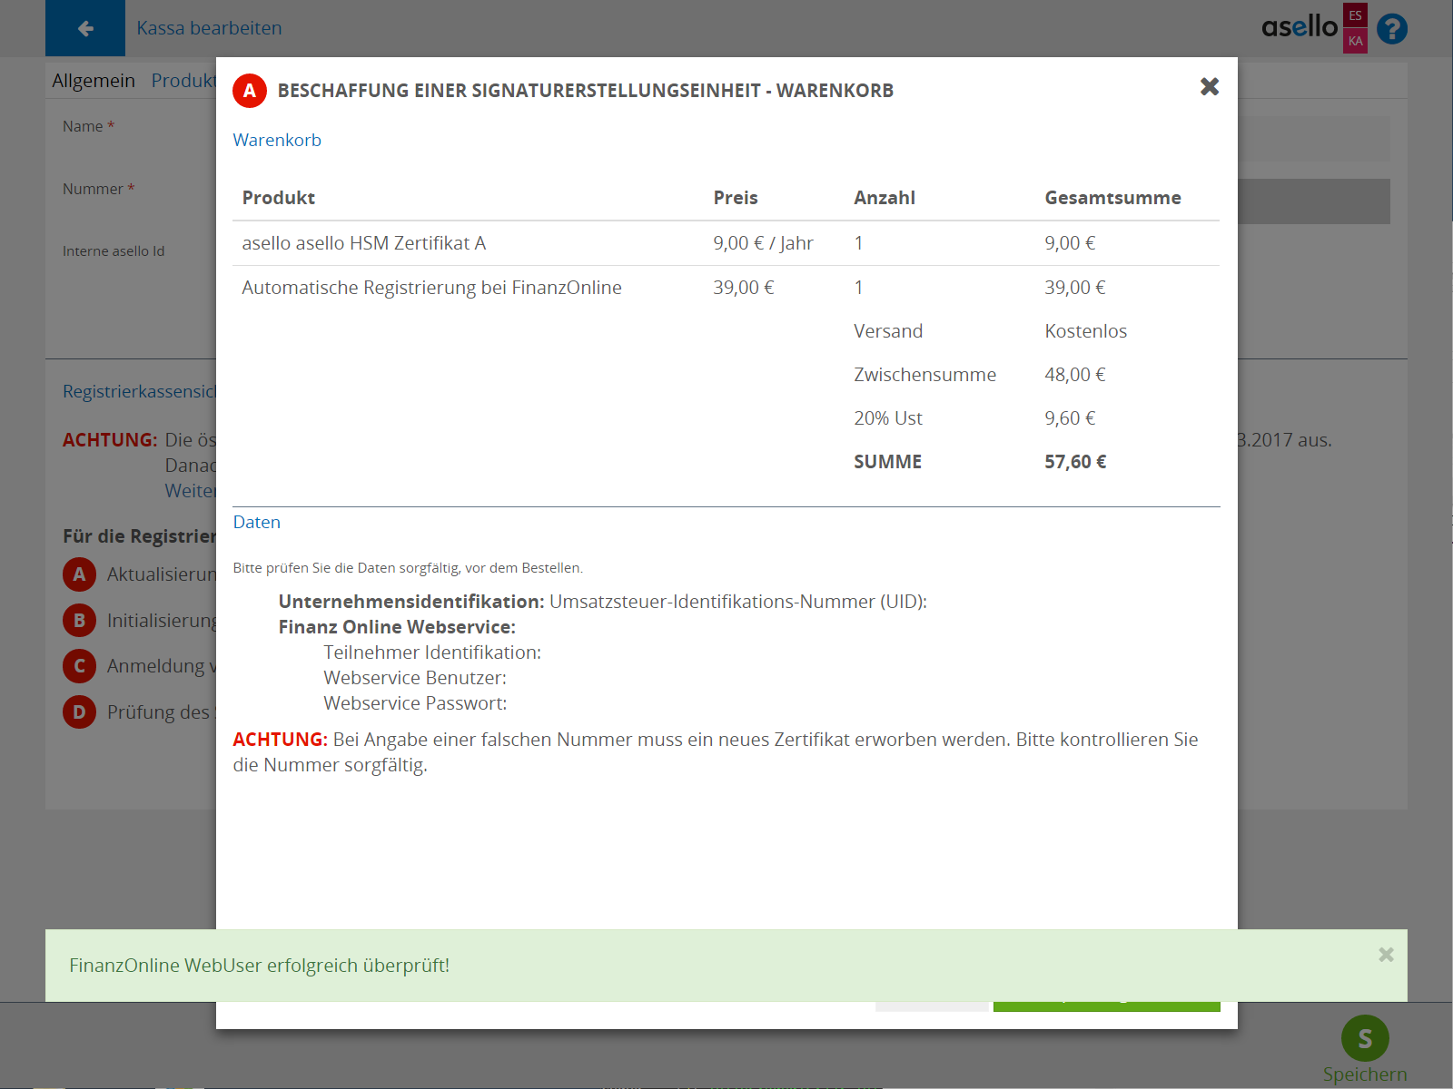The image size is (1453, 1089).
Task: Dismiss the FinanzOnline WebUser success notification
Action: pos(1385,955)
